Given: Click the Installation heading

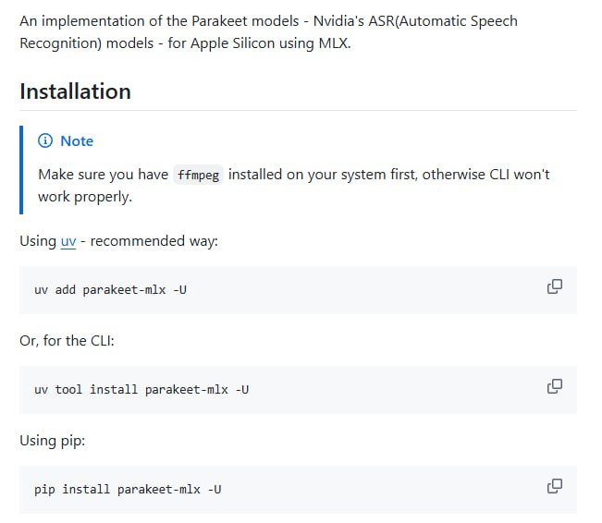Looking at the screenshot, I should (75, 91).
